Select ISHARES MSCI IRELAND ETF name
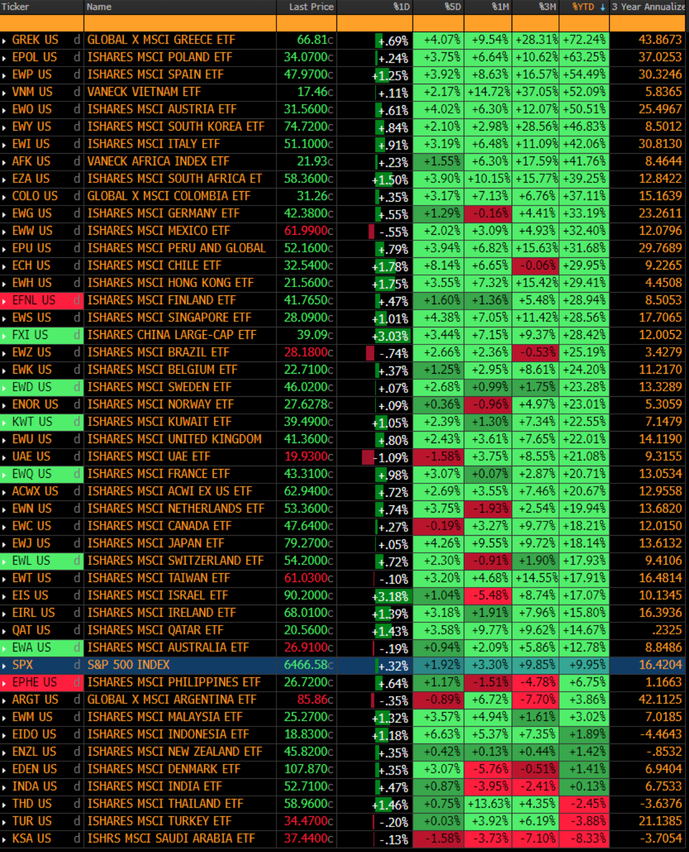Viewport: 689px width, 852px height. pyautogui.click(x=161, y=613)
